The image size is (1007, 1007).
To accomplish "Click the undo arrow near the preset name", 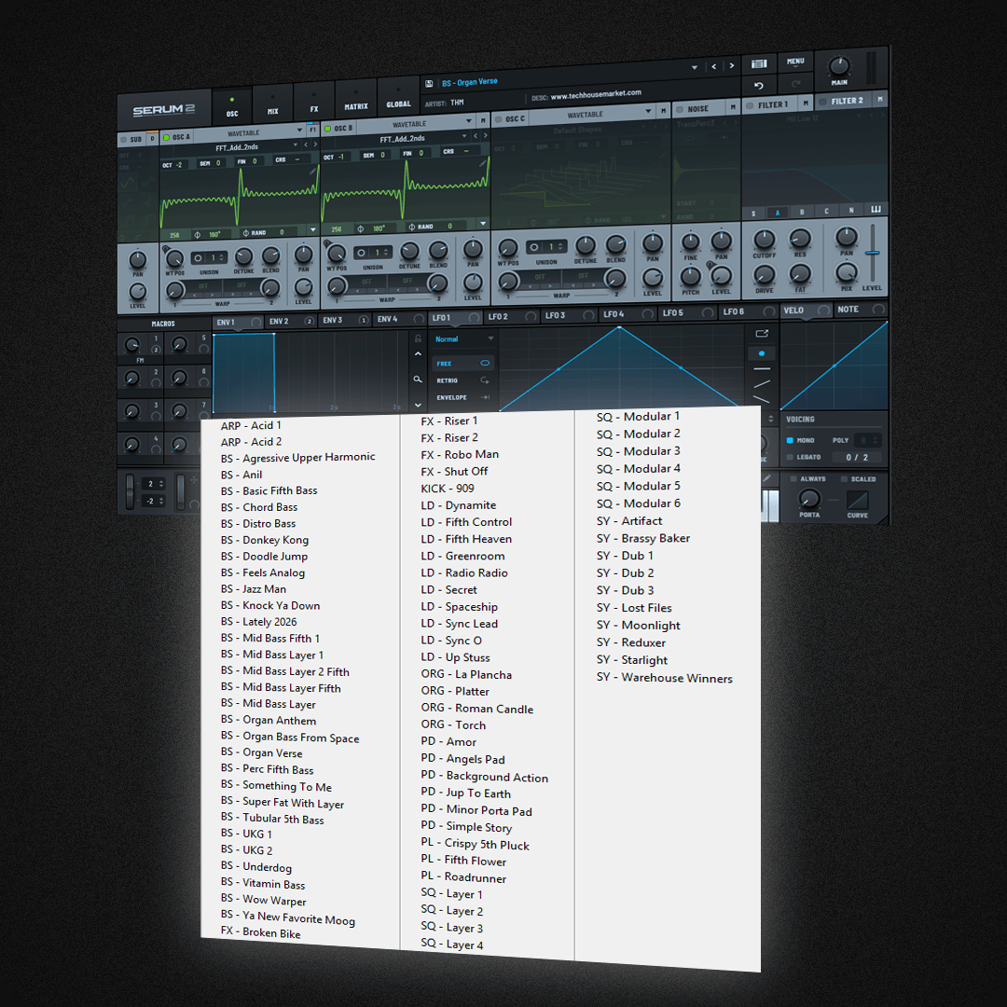I will tap(758, 84).
